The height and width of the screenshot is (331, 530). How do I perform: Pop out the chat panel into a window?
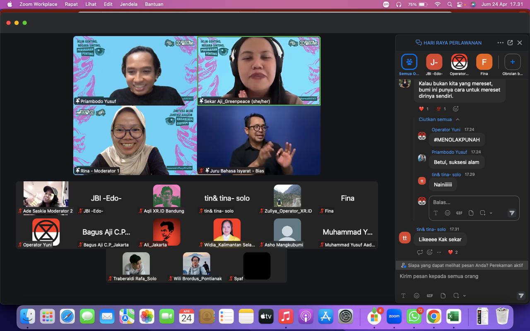510,43
